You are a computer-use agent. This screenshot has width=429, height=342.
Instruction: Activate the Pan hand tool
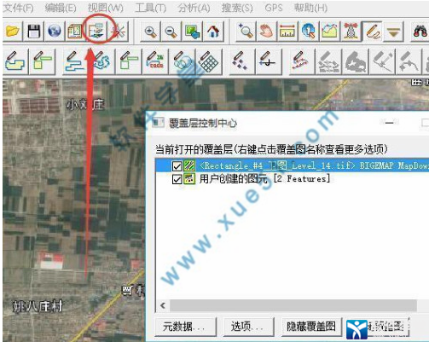[266, 31]
